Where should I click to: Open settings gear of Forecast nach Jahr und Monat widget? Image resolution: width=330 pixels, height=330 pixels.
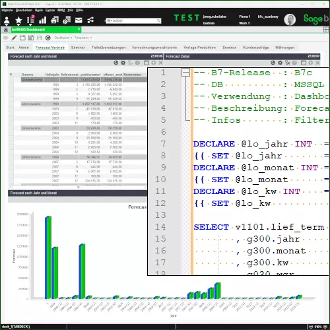click(x=123, y=63)
